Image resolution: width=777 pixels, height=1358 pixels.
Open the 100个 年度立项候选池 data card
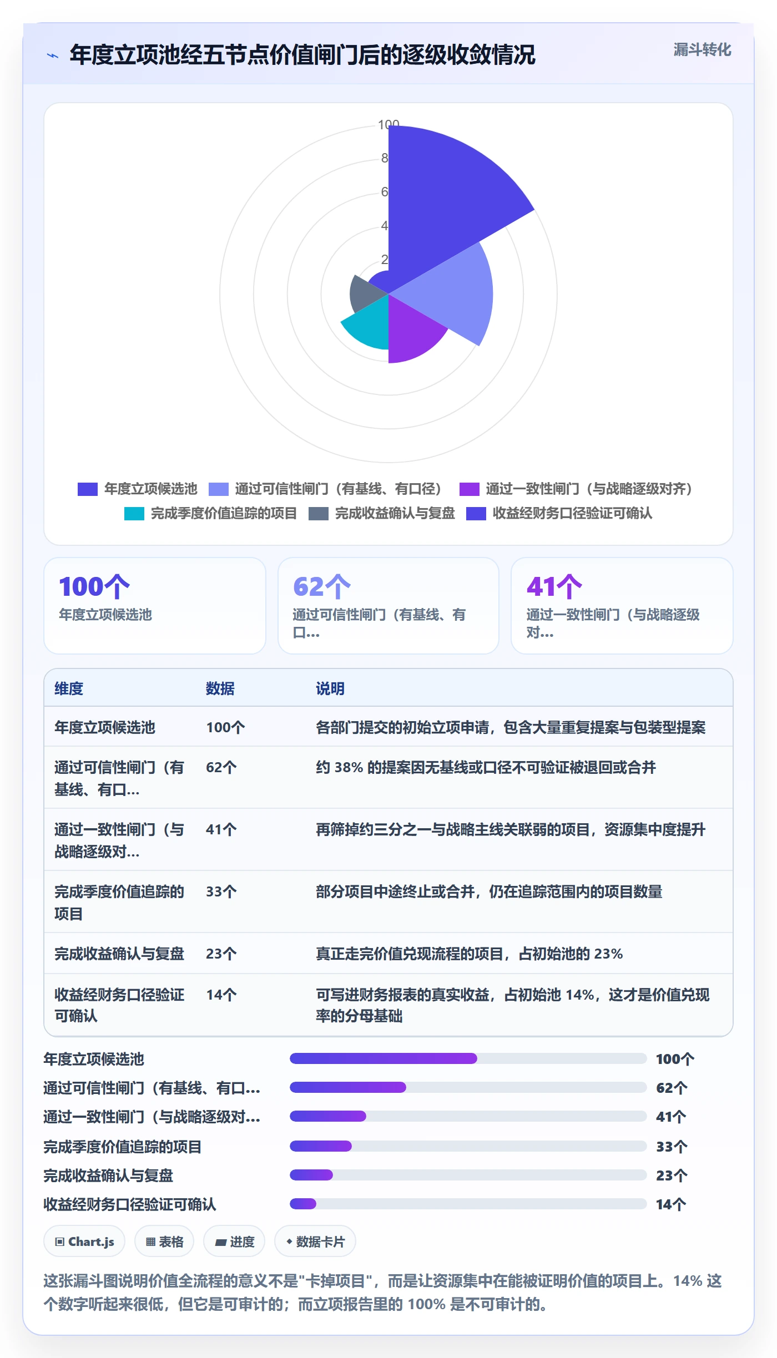[155, 606]
